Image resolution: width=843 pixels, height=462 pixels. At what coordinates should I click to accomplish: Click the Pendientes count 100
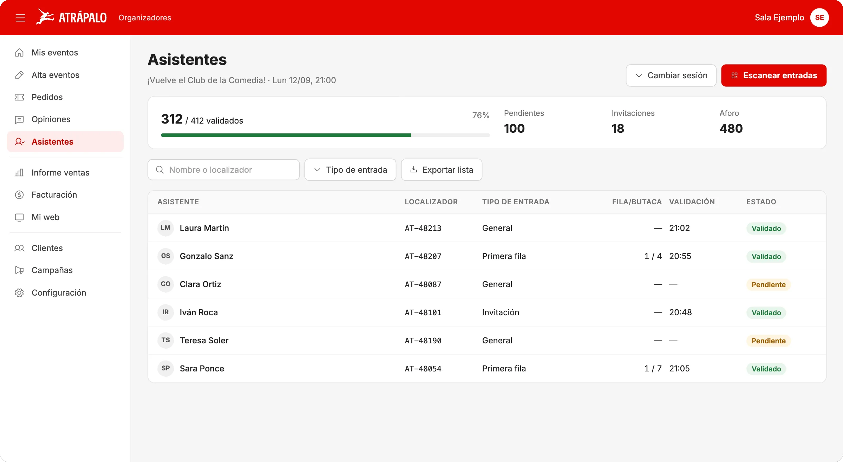[514, 128]
